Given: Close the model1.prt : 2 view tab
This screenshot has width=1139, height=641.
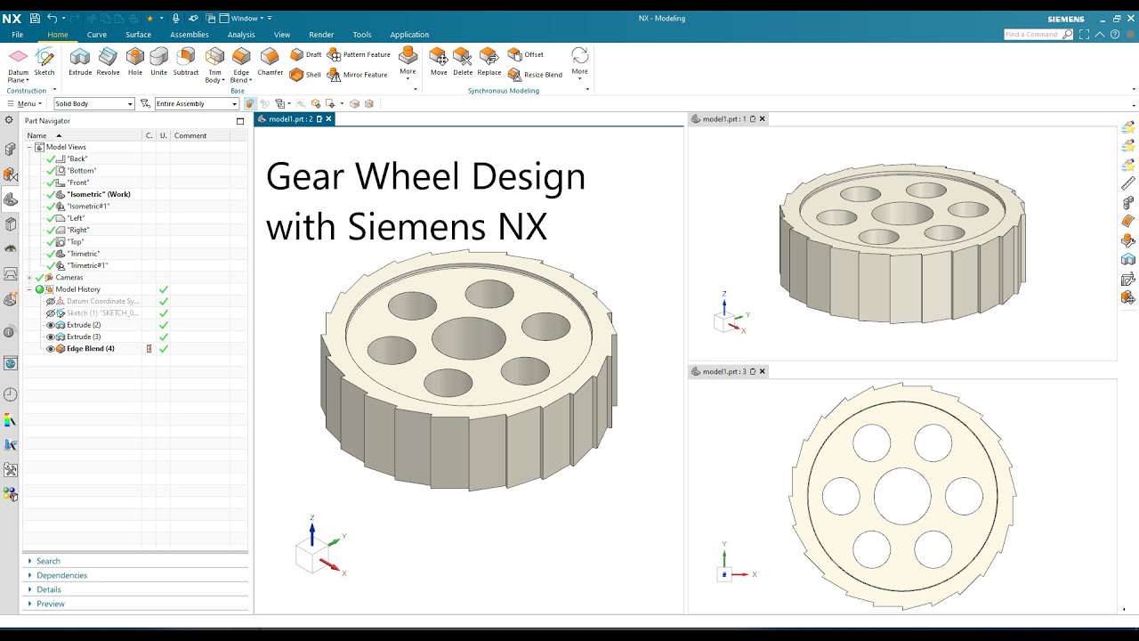Looking at the screenshot, I should click(x=328, y=118).
